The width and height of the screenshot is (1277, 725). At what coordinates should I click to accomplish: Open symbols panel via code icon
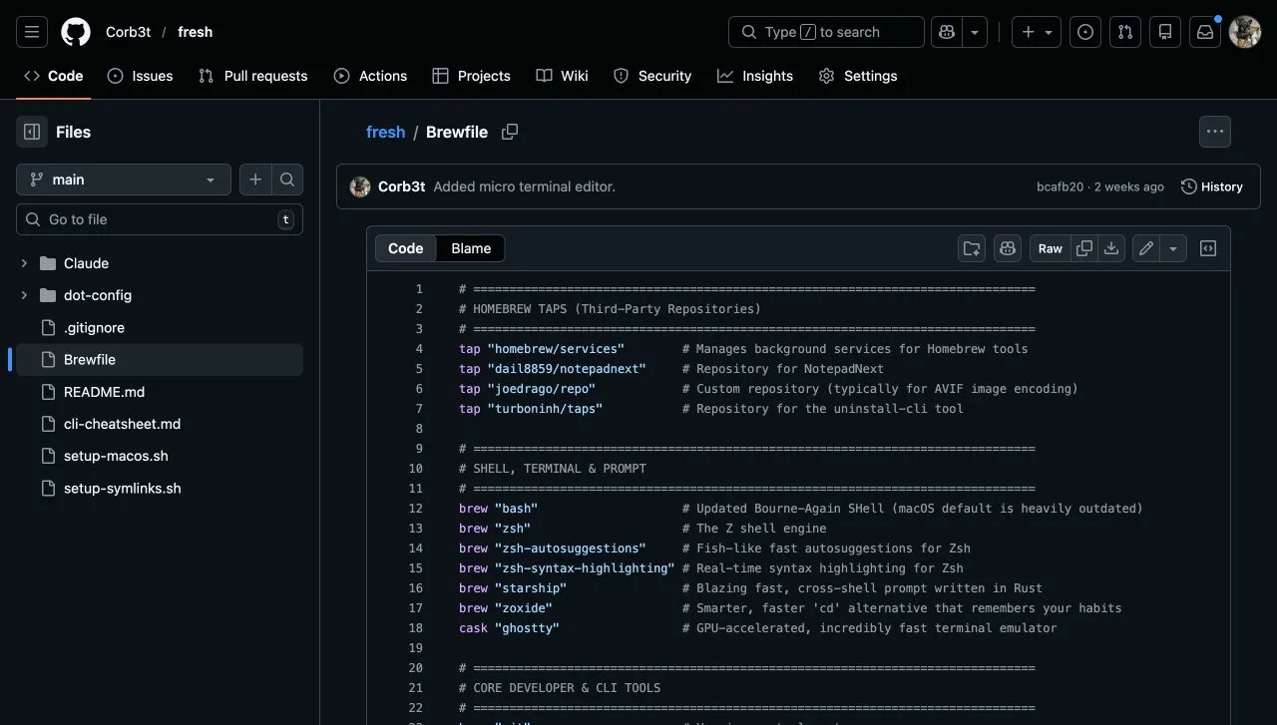1208,248
